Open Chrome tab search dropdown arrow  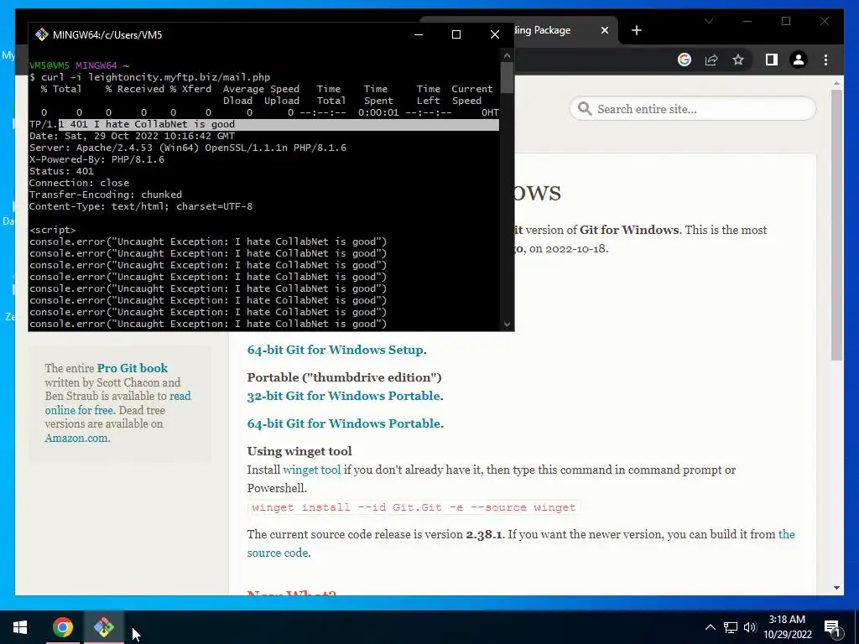click(709, 21)
